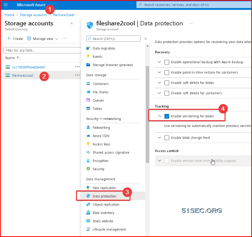Click the fileshare2cool breadcrumb link

[x=63, y=15]
